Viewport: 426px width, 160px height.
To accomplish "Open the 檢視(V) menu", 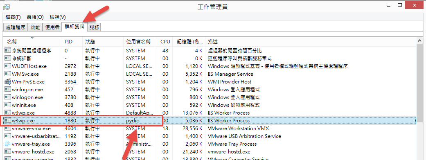I will pos(58,17).
